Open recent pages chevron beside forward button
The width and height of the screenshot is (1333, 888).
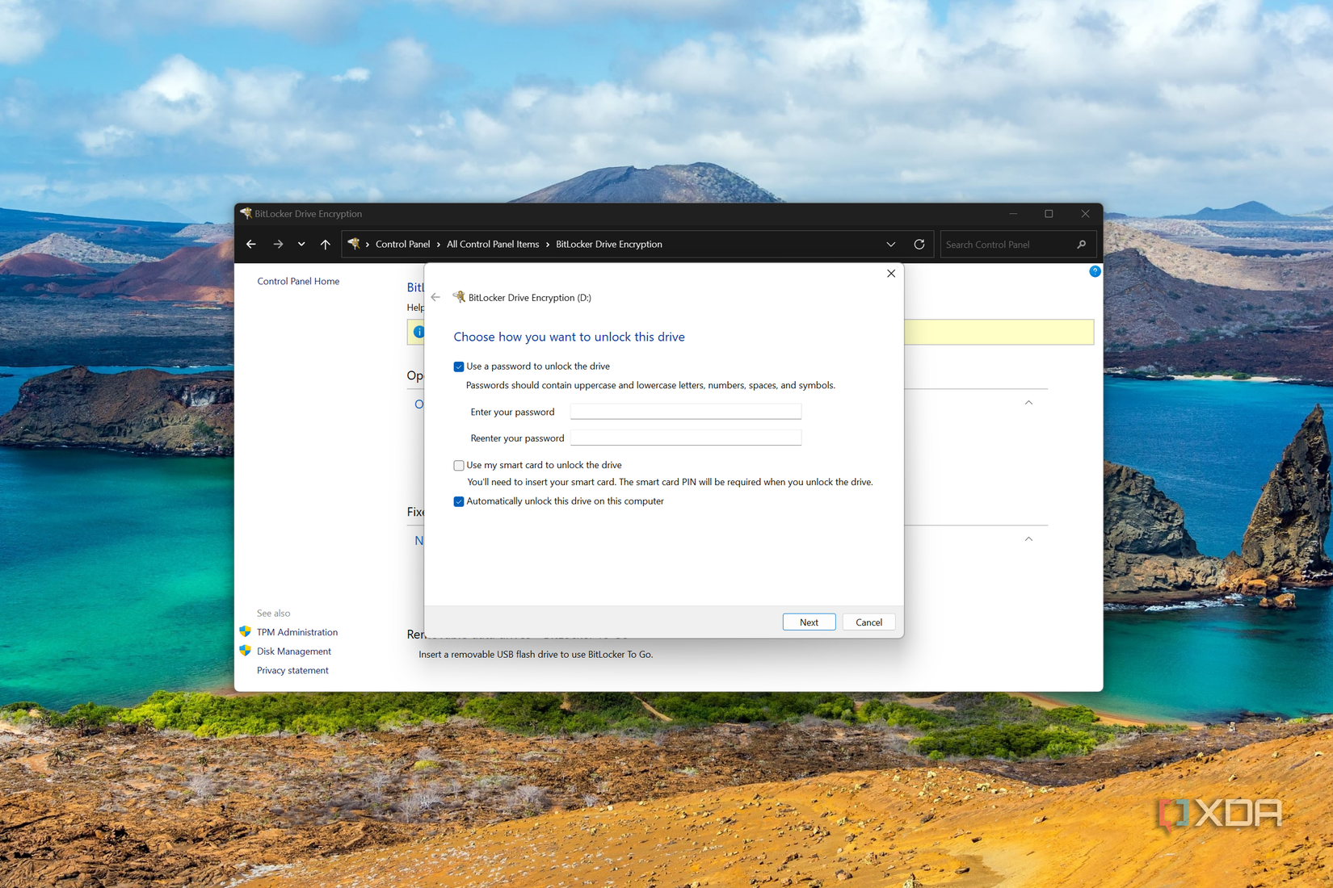pos(301,244)
